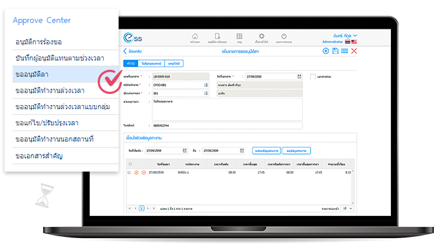The width and height of the screenshot is (434, 244).
Task: Open calendar picker for the document date
Action: tap(299, 76)
